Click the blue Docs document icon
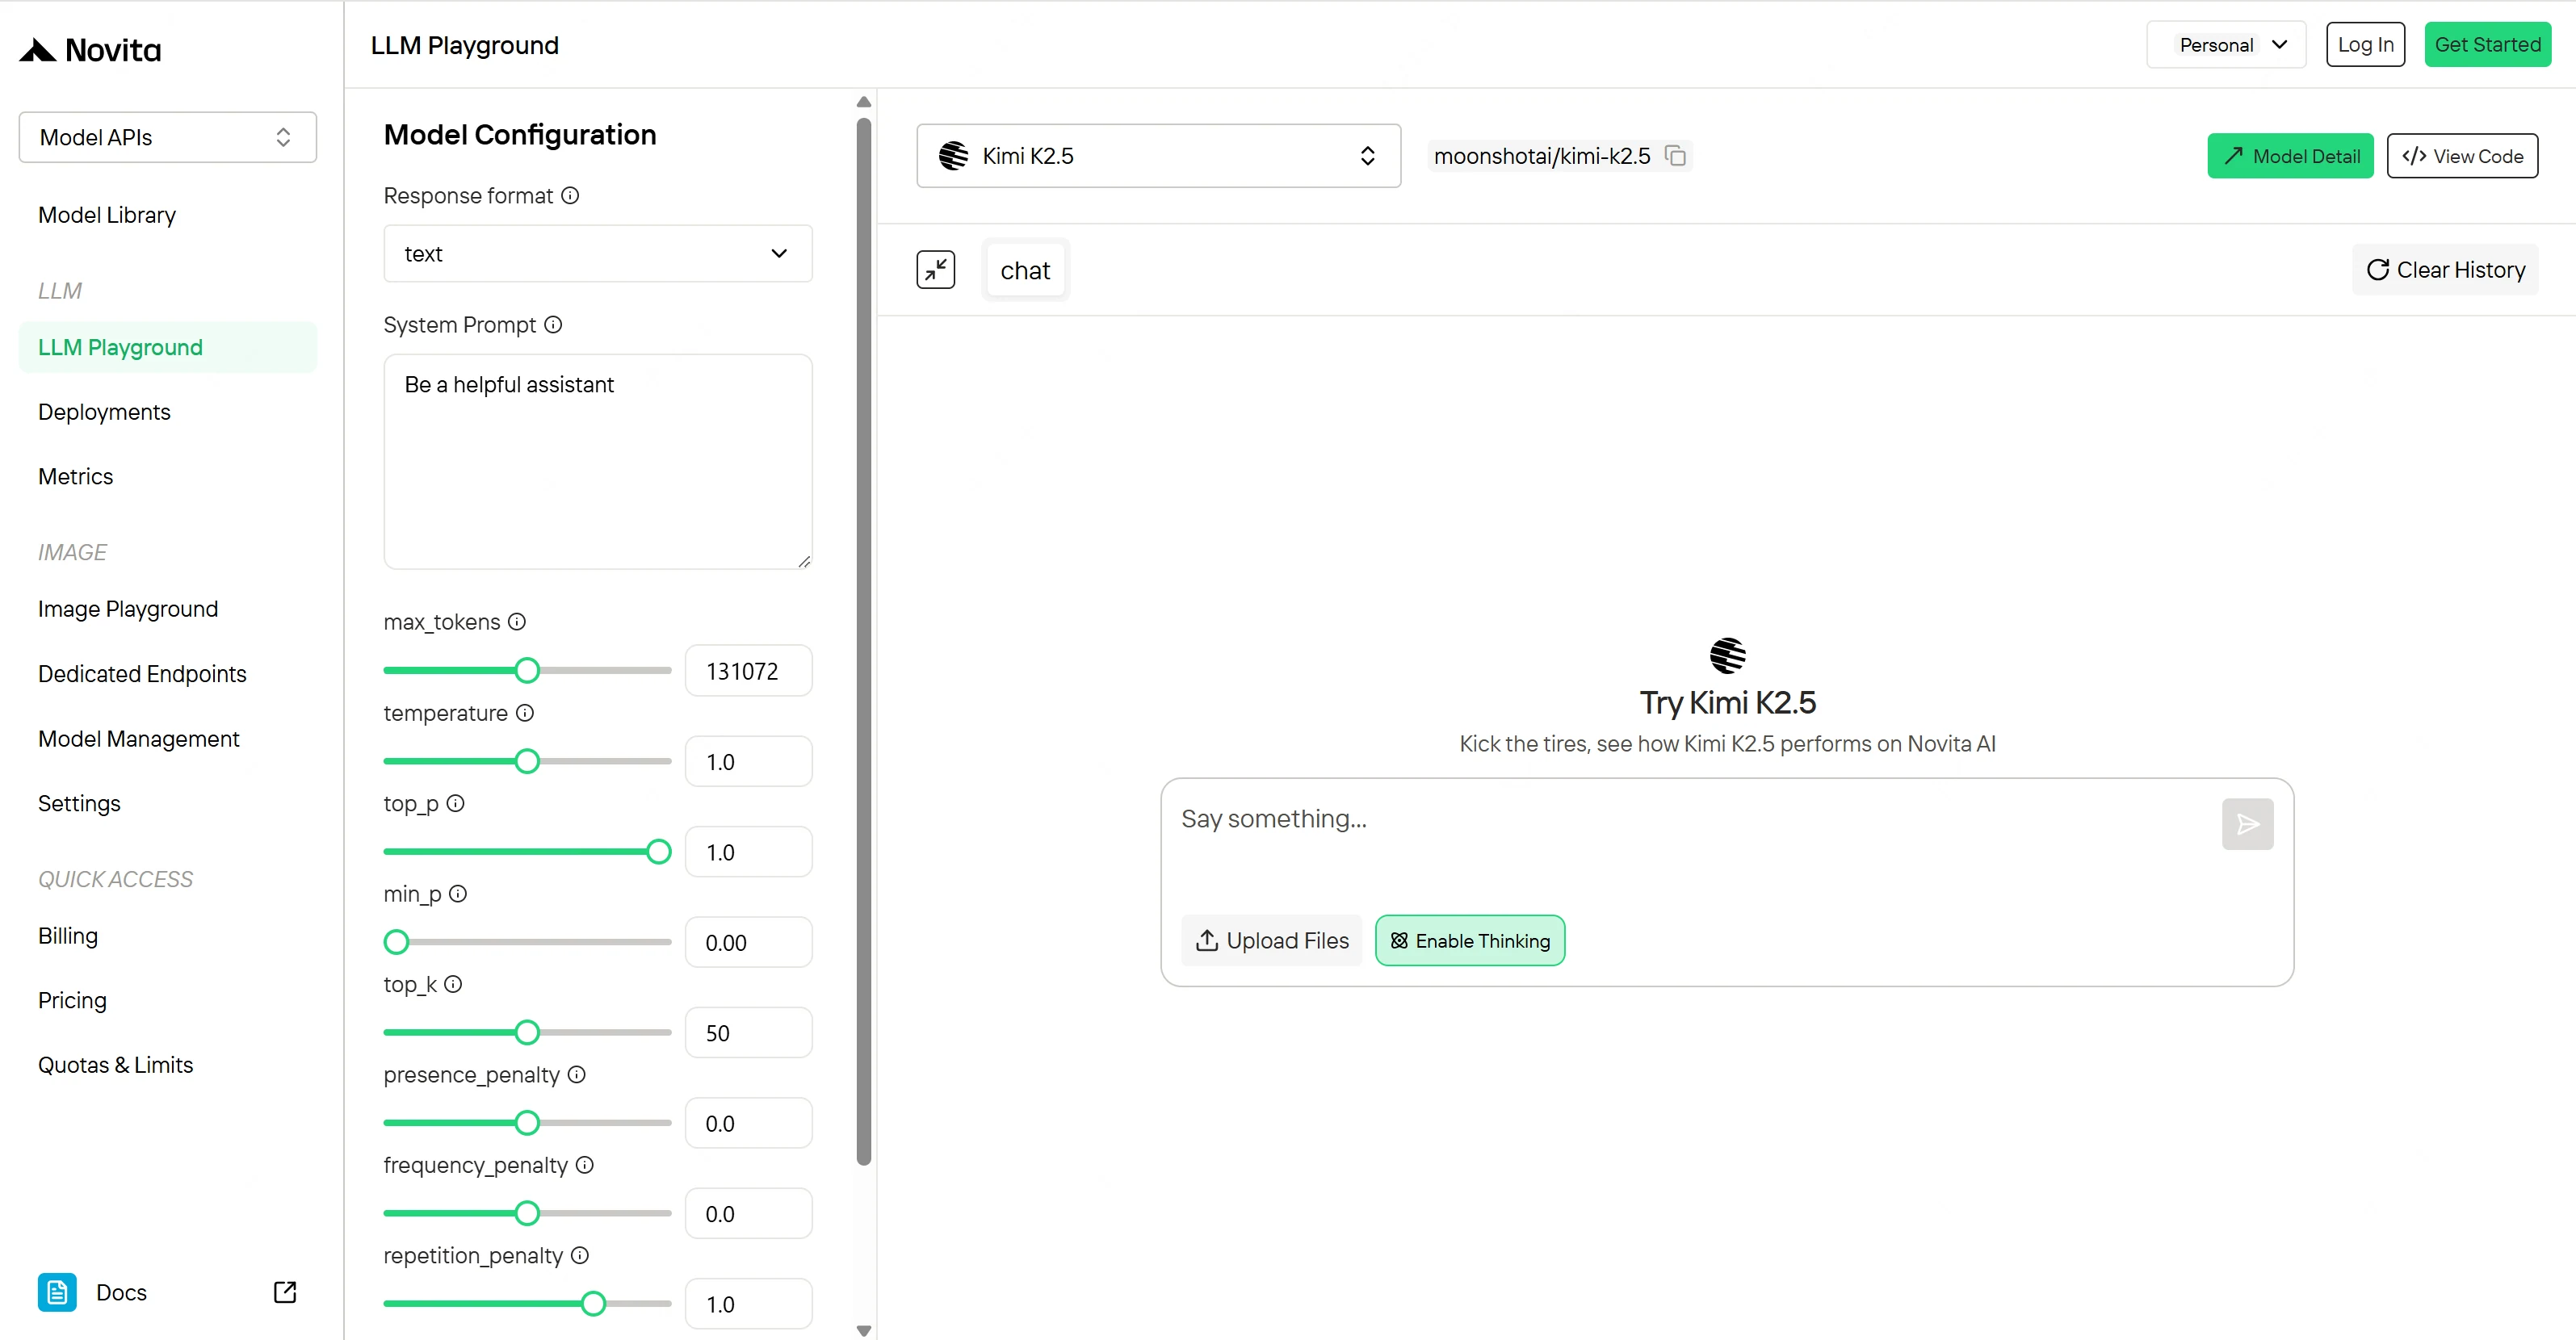Viewport: 2576px width, 1340px height. pos(57,1292)
